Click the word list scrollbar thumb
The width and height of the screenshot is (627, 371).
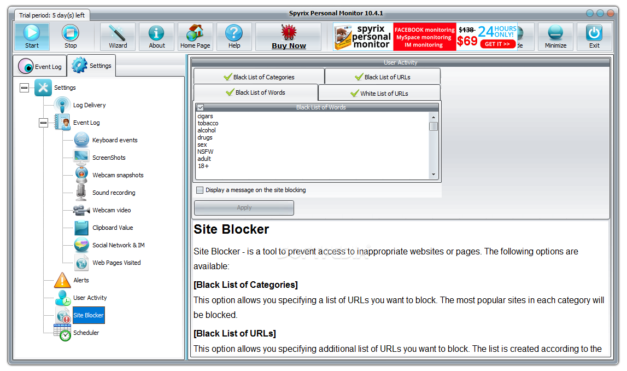(x=433, y=126)
